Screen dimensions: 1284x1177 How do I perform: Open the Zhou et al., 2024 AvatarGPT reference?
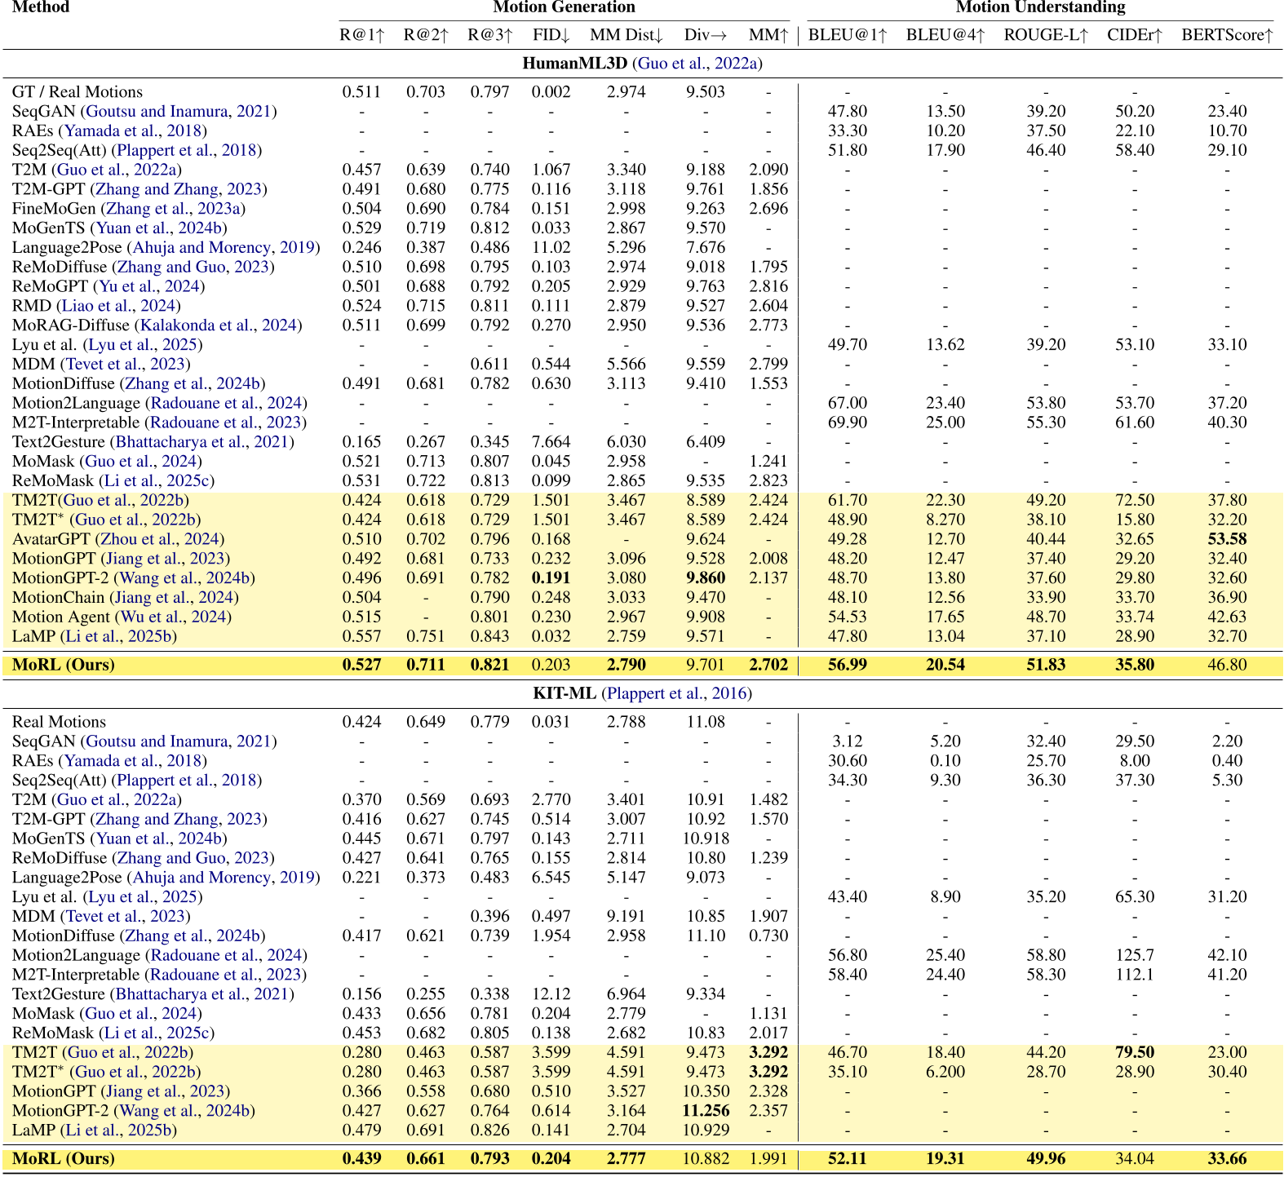point(160,539)
